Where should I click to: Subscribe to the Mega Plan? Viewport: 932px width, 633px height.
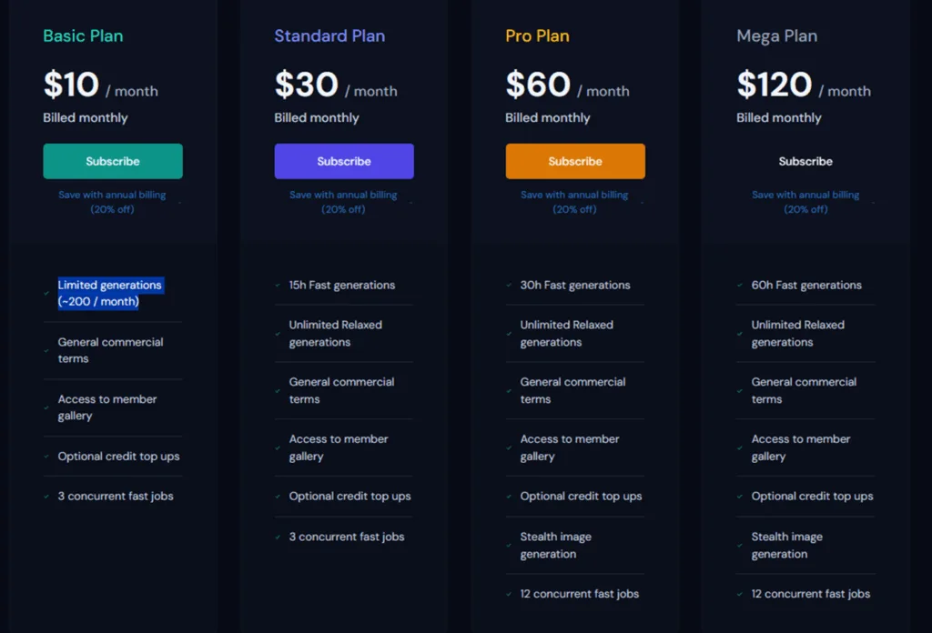pyautogui.click(x=805, y=161)
